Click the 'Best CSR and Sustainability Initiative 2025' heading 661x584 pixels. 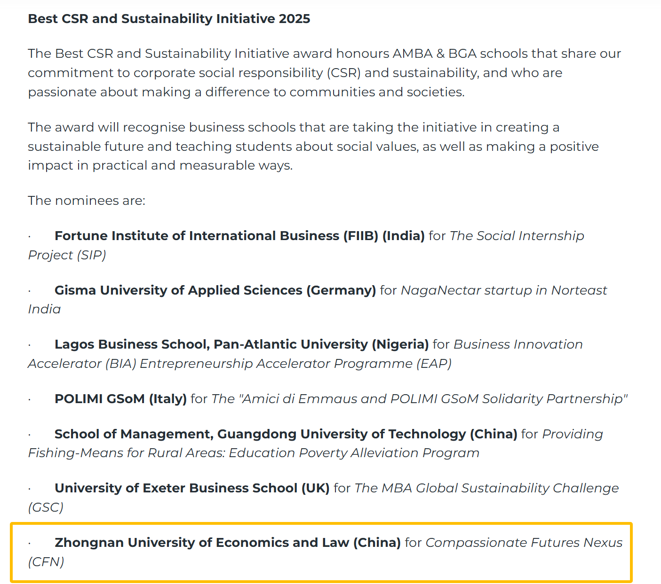[169, 19]
